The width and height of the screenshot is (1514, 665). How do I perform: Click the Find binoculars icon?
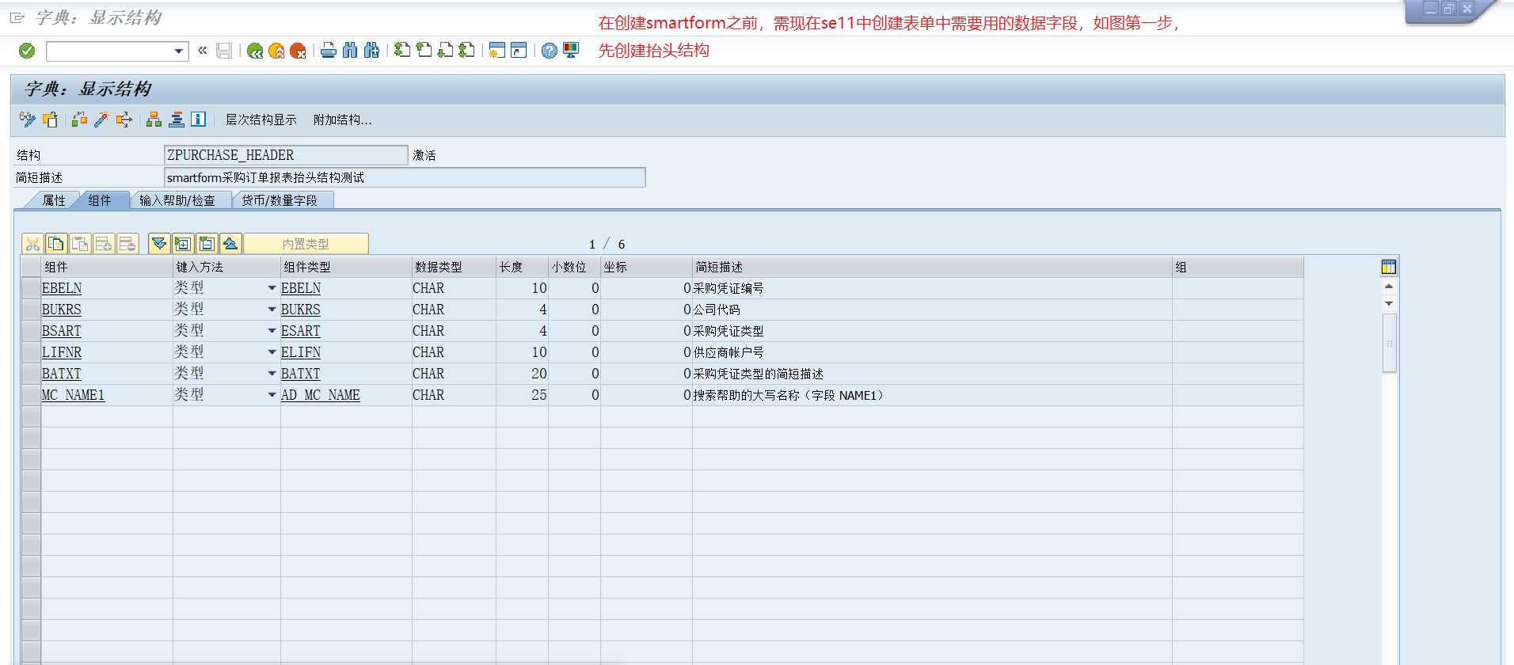[349, 51]
